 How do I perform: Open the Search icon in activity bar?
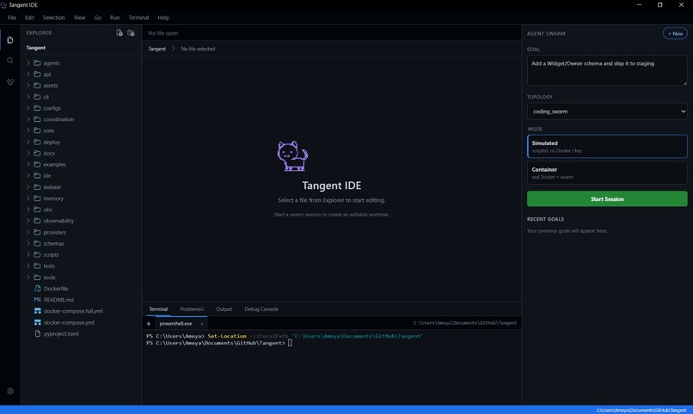(x=10, y=60)
